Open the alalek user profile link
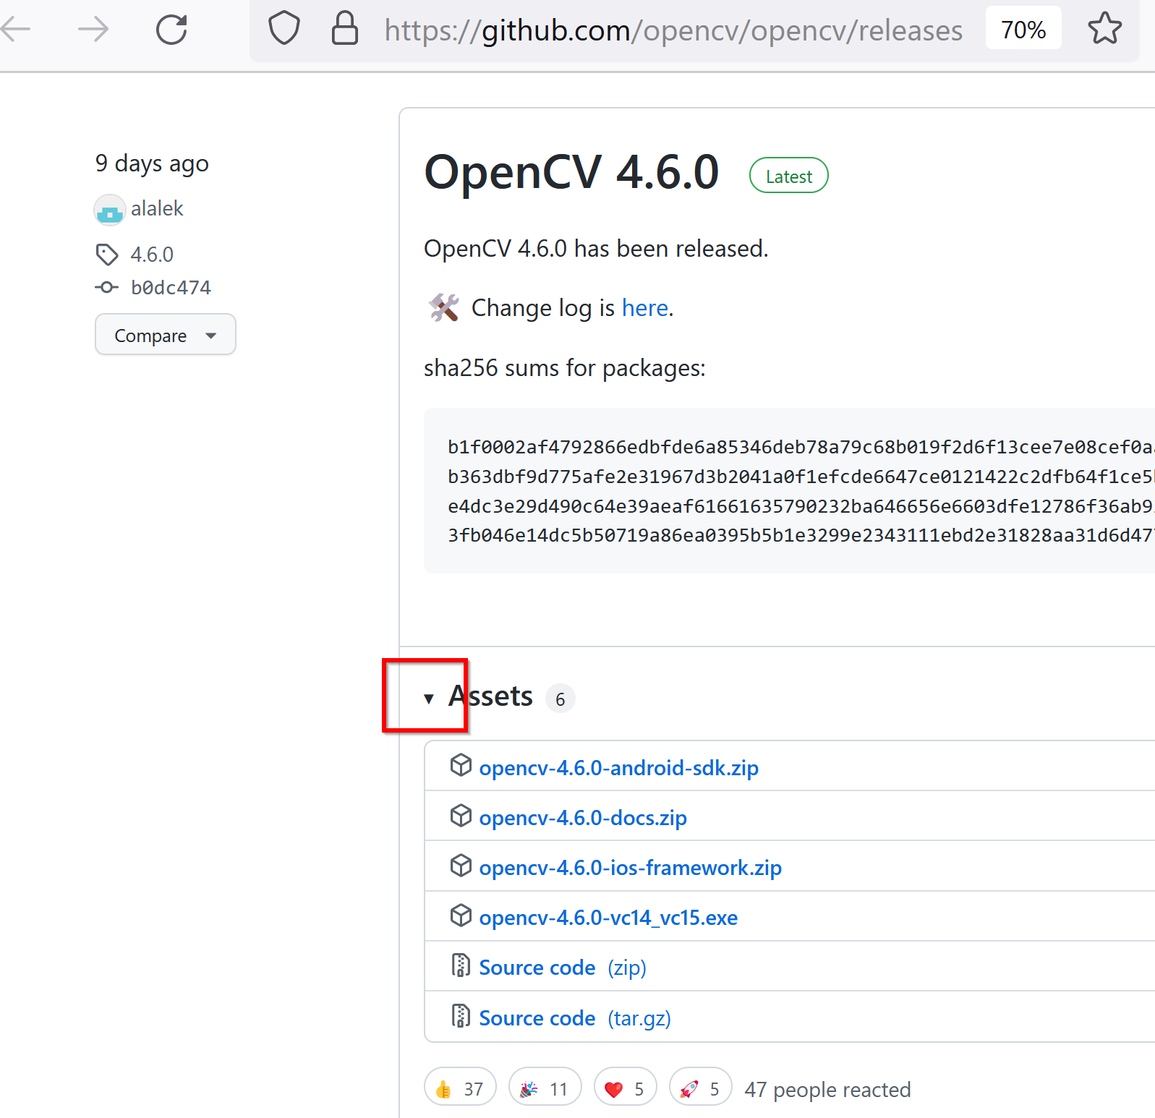1155x1118 pixels. pyautogui.click(x=157, y=208)
